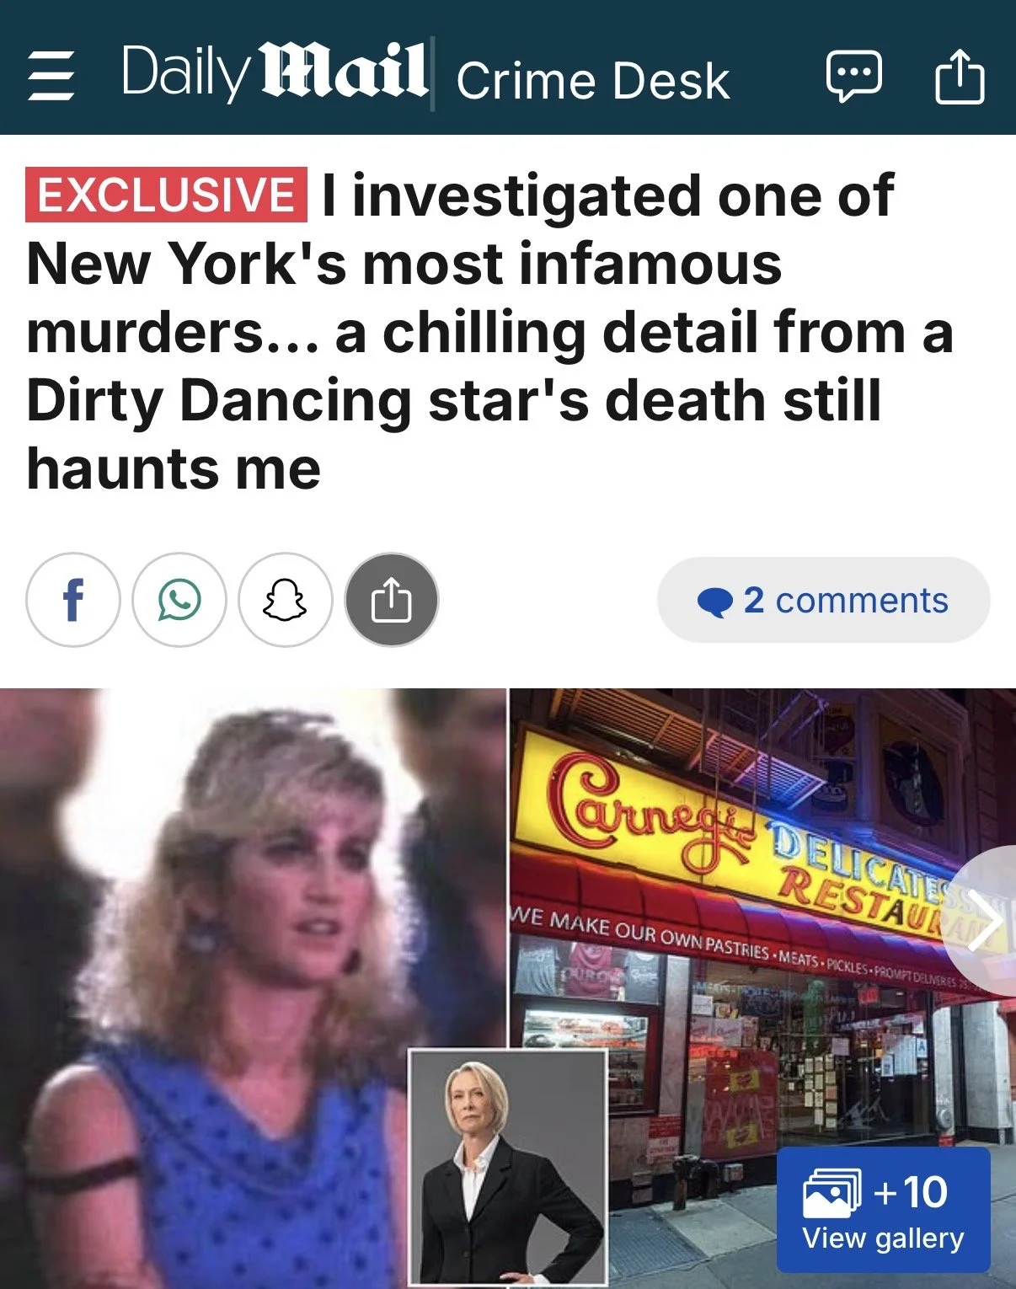Tap the gallery images icon
This screenshot has width=1016, height=1289.
tap(832, 1193)
